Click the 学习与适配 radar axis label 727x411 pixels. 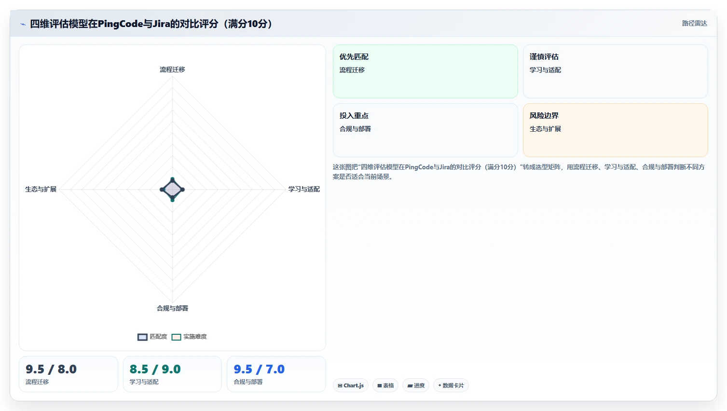[304, 189]
